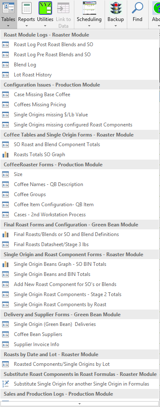The image size is (160, 407).
Task: Click the Reports ribbon icon
Action: (26, 8)
